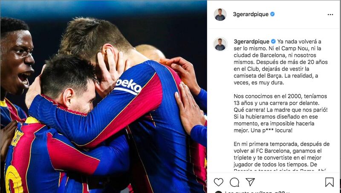This screenshot has width=341, height=193.
Task: Open comments via the speech bubble icon
Action: point(234,182)
